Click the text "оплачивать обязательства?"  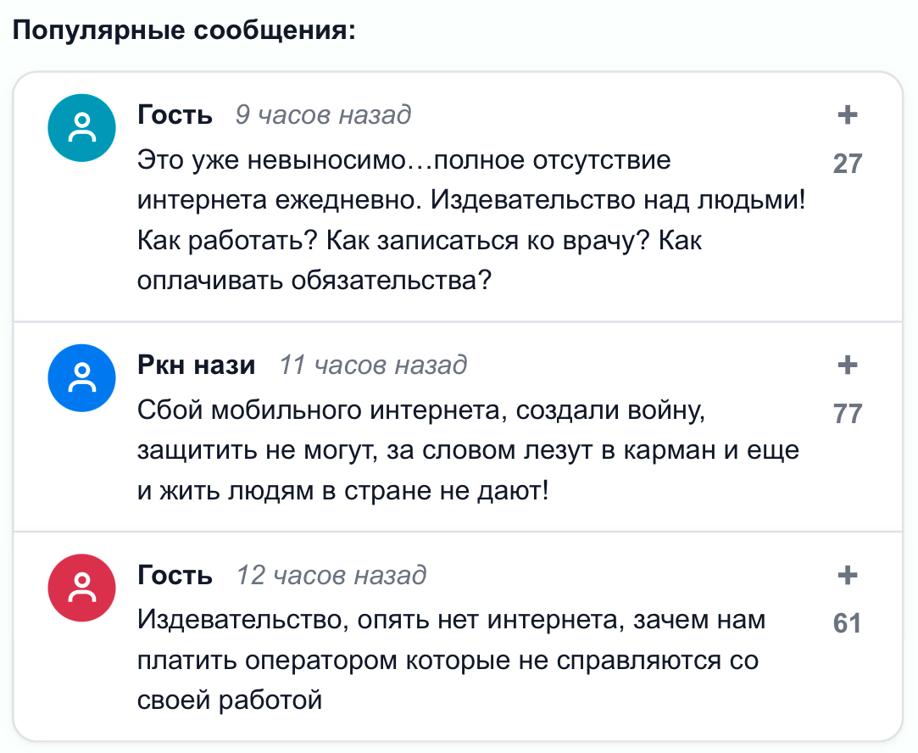coord(314,279)
